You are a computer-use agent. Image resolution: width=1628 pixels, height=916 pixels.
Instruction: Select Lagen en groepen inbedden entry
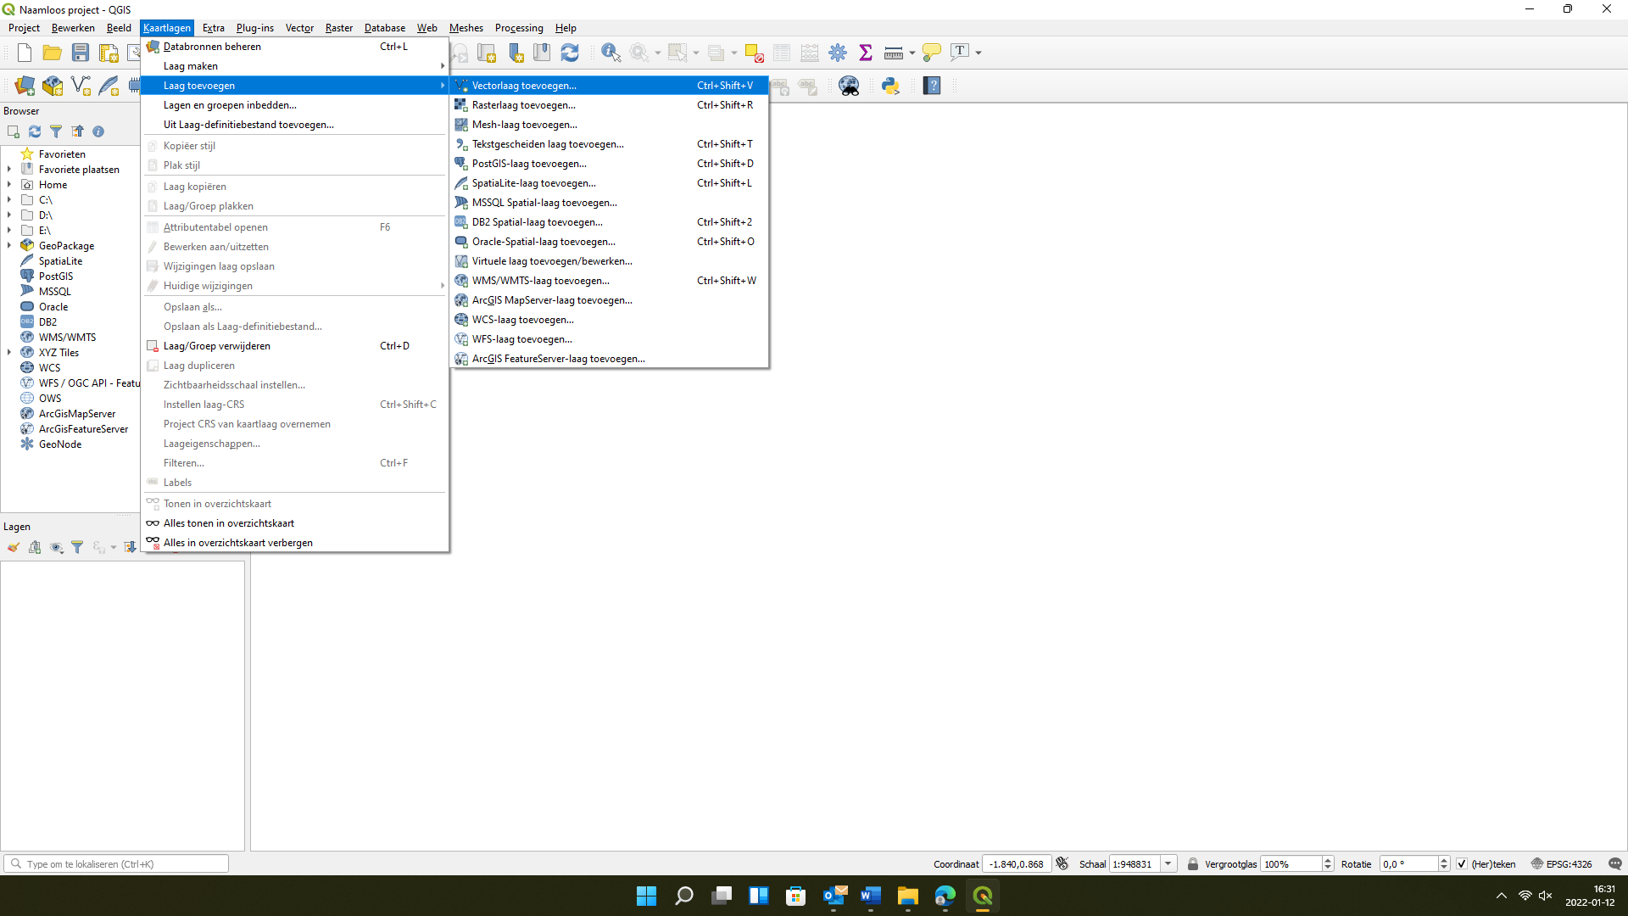coord(294,105)
